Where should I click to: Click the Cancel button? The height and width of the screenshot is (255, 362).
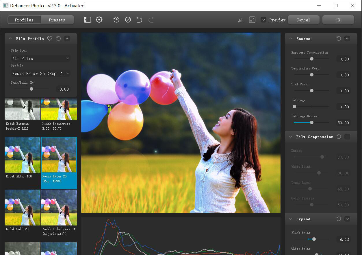(303, 20)
